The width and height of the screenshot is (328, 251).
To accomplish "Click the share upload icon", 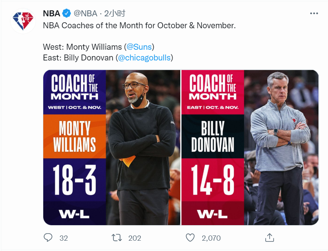I will [269, 237].
